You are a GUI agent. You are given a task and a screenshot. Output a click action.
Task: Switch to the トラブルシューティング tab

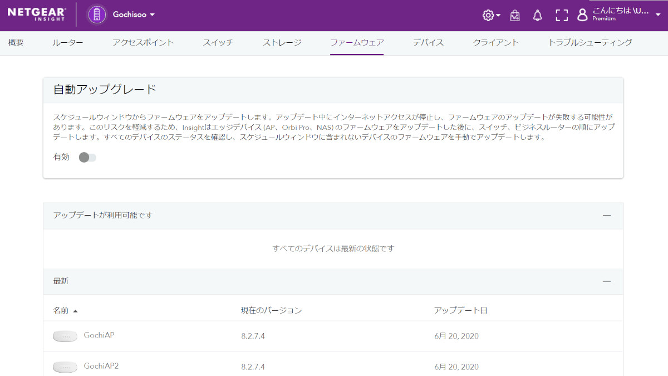(x=590, y=42)
